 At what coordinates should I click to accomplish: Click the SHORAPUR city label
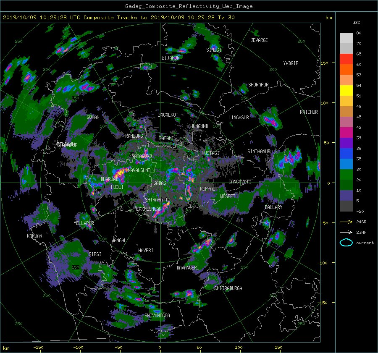tap(258, 85)
